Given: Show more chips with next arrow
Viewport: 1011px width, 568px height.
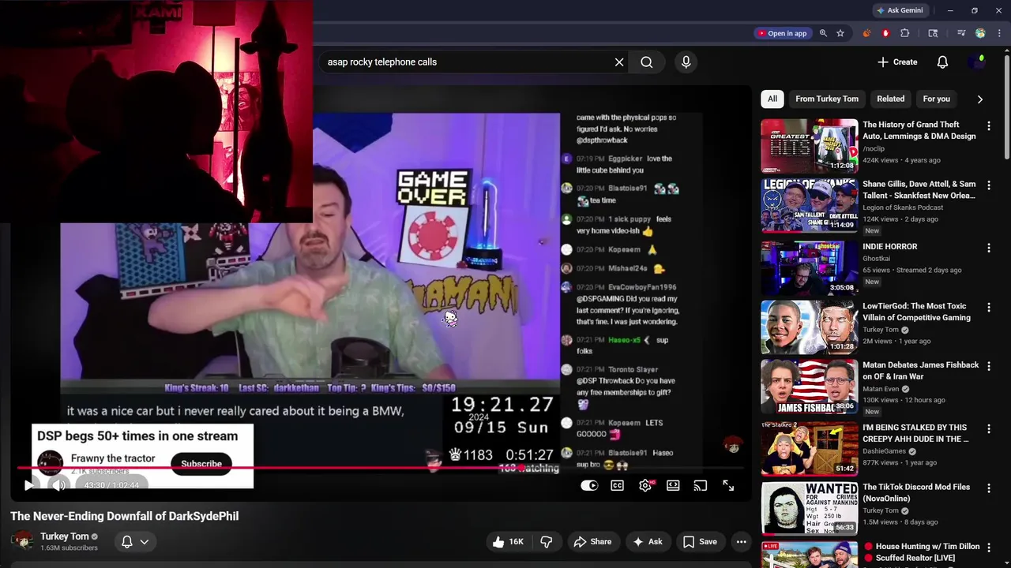Looking at the screenshot, I should tap(980, 99).
